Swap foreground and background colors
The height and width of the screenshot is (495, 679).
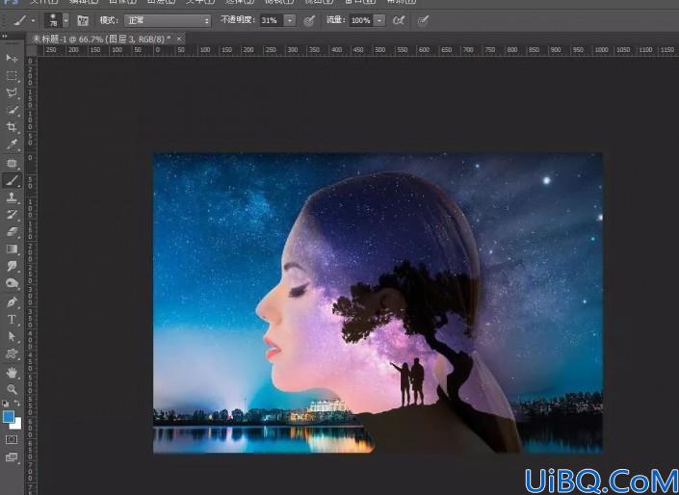coord(17,404)
